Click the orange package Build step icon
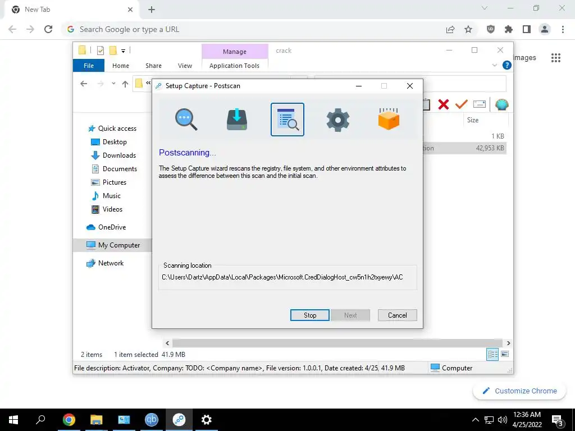Screen dimensions: 575x431 [x=389, y=119]
